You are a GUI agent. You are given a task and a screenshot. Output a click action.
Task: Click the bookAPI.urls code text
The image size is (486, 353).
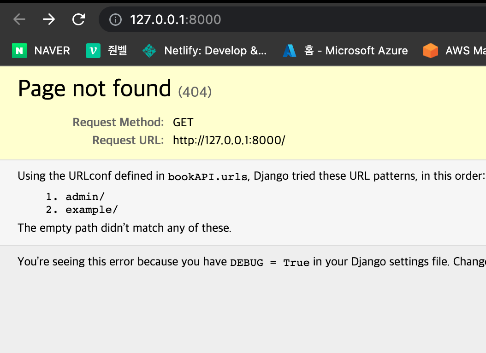pyautogui.click(x=207, y=176)
